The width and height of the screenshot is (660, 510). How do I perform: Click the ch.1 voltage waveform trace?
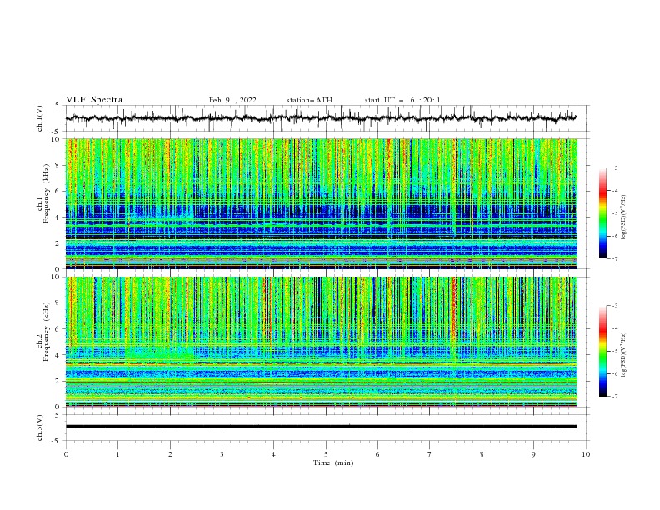(322, 118)
